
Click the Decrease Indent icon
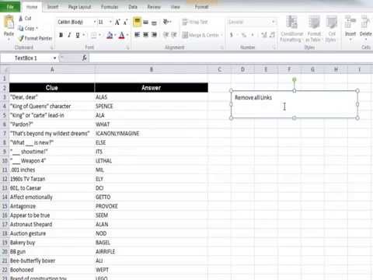[x=166, y=35]
